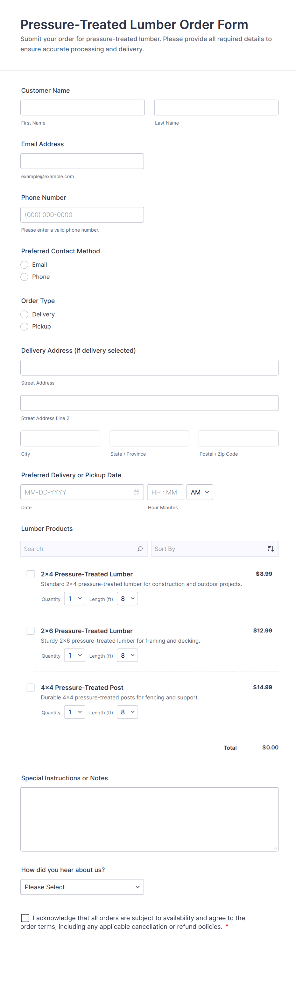Image resolution: width=296 pixels, height=1004 pixels.
Task: Click the Postal / Zip Code field
Action: click(238, 438)
